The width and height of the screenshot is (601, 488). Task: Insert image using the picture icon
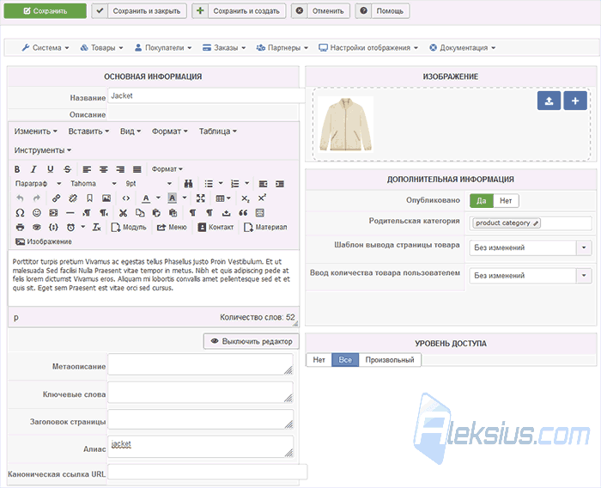click(106, 198)
